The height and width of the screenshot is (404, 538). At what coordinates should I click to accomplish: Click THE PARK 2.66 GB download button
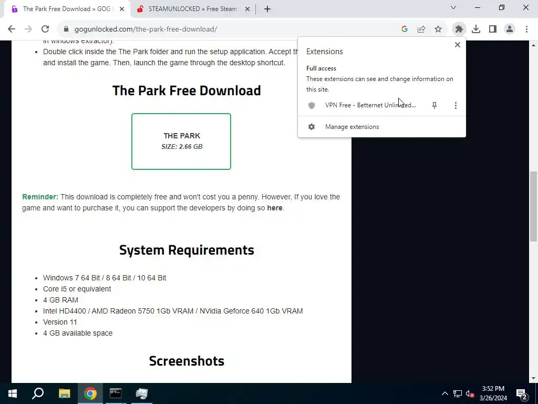tap(181, 141)
